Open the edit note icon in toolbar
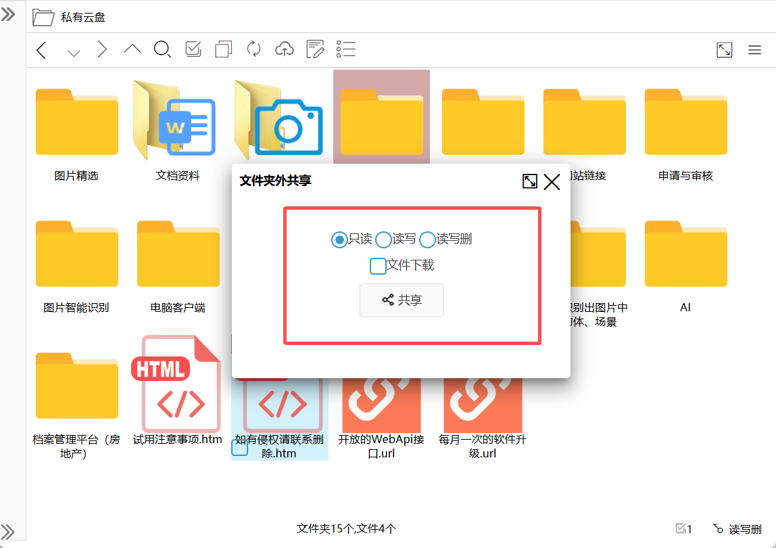 point(315,49)
